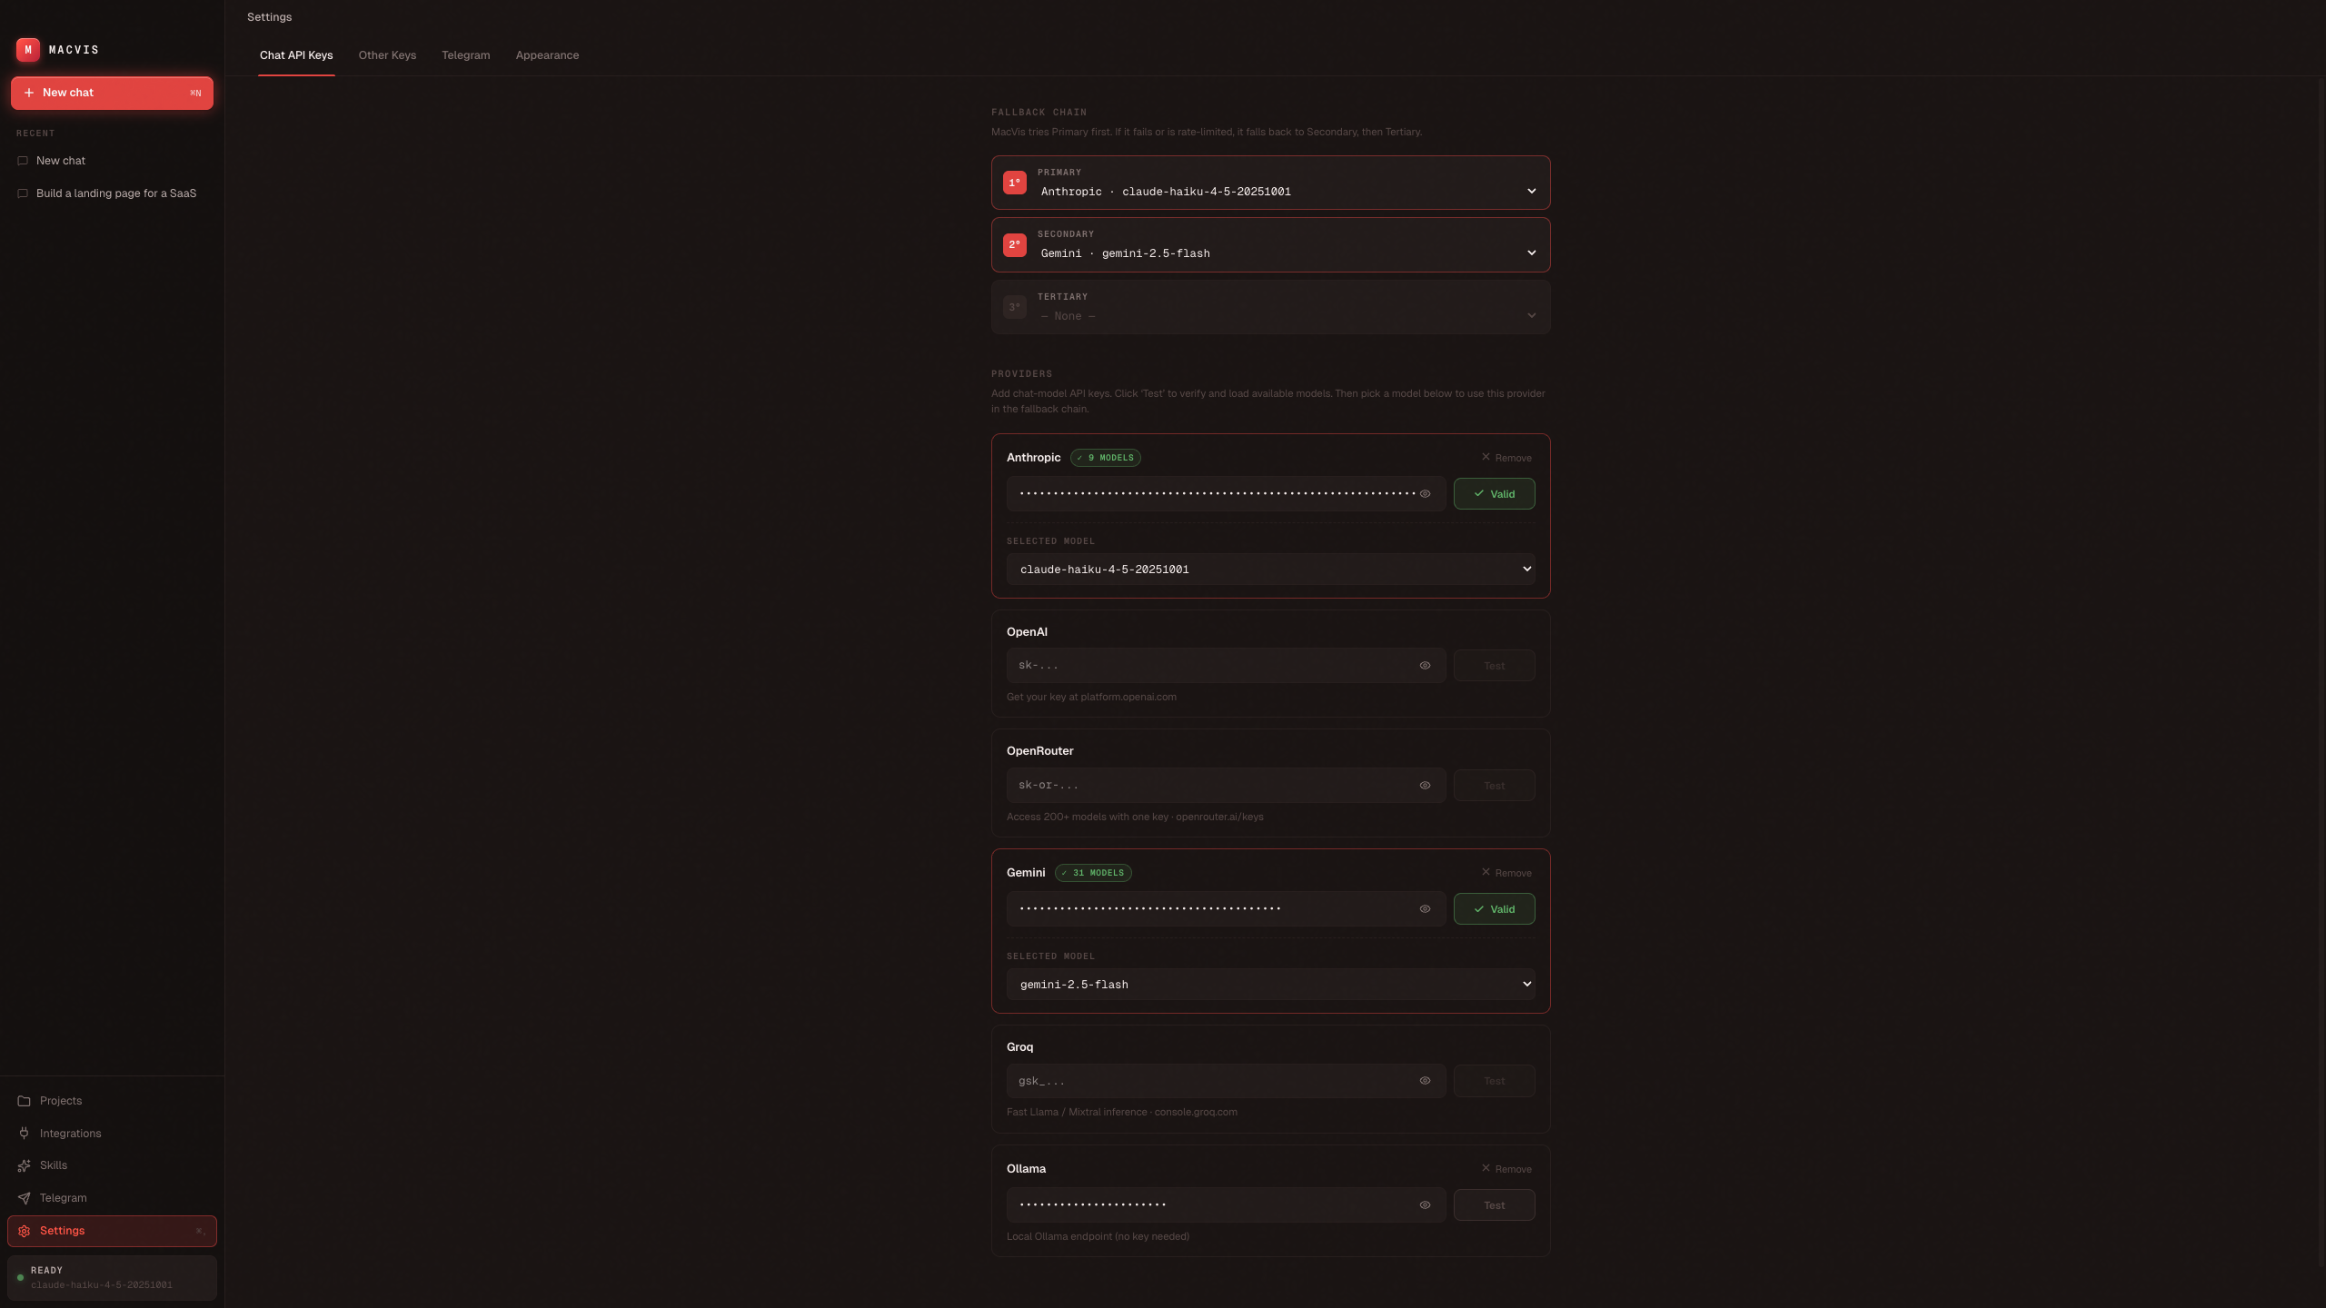Click chat icon beside Build a landing page

23,193
